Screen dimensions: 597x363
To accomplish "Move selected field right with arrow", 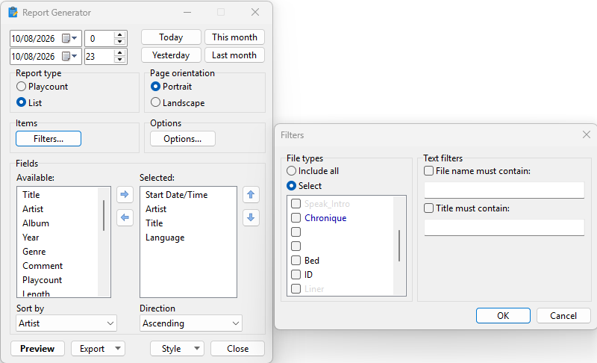I will click(125, 195).
